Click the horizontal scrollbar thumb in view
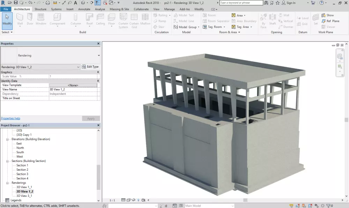Viewport: 349px width, 208px height. (x=245, y=200)
